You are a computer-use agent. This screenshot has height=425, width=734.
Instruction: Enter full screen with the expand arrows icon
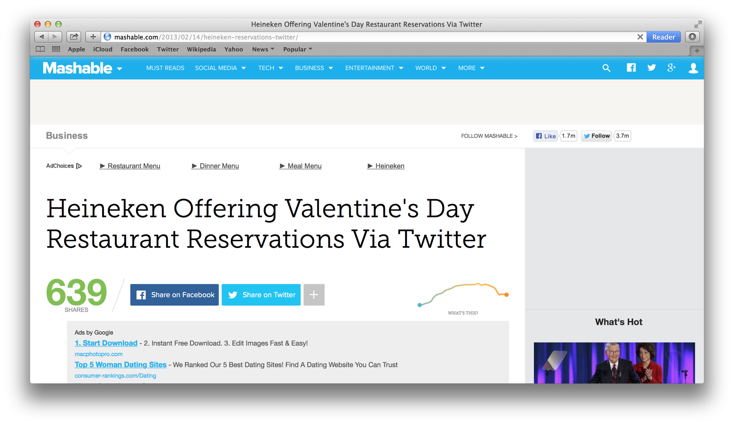point(698,24)
